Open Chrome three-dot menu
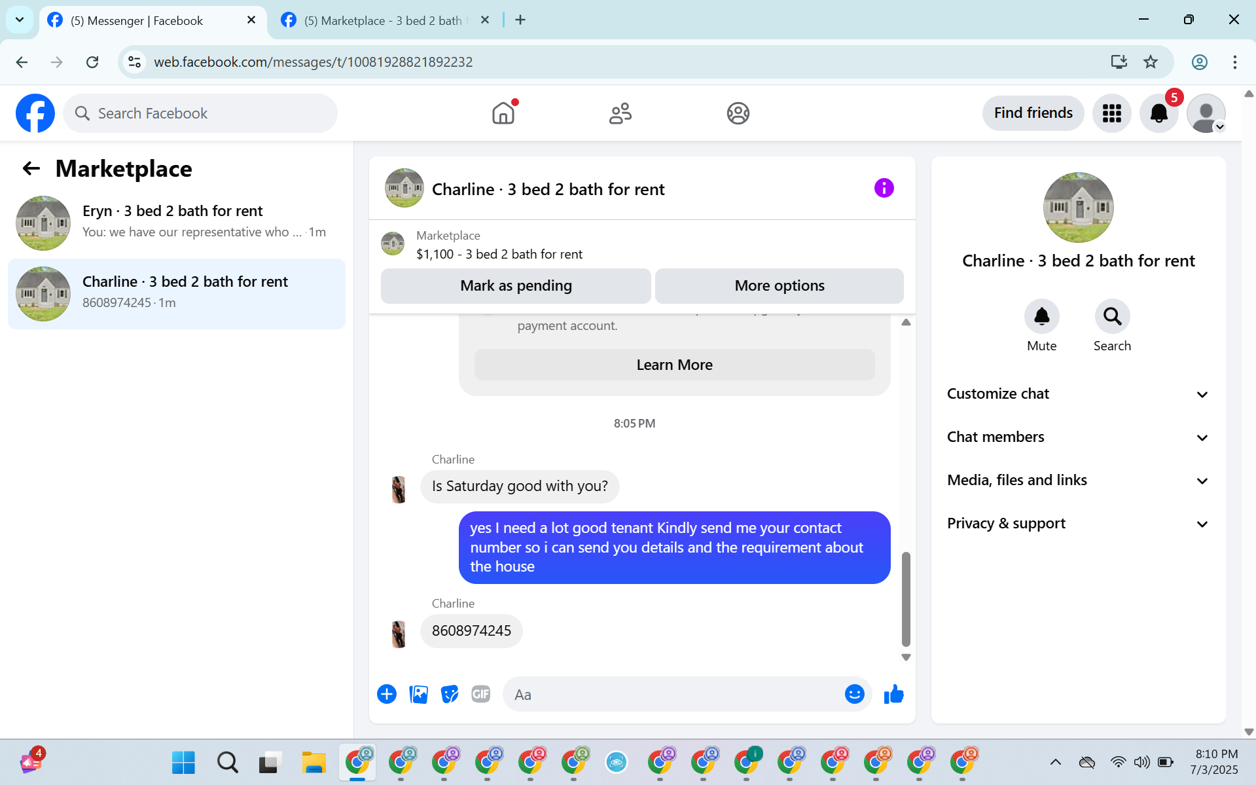 coord(1234,62)
